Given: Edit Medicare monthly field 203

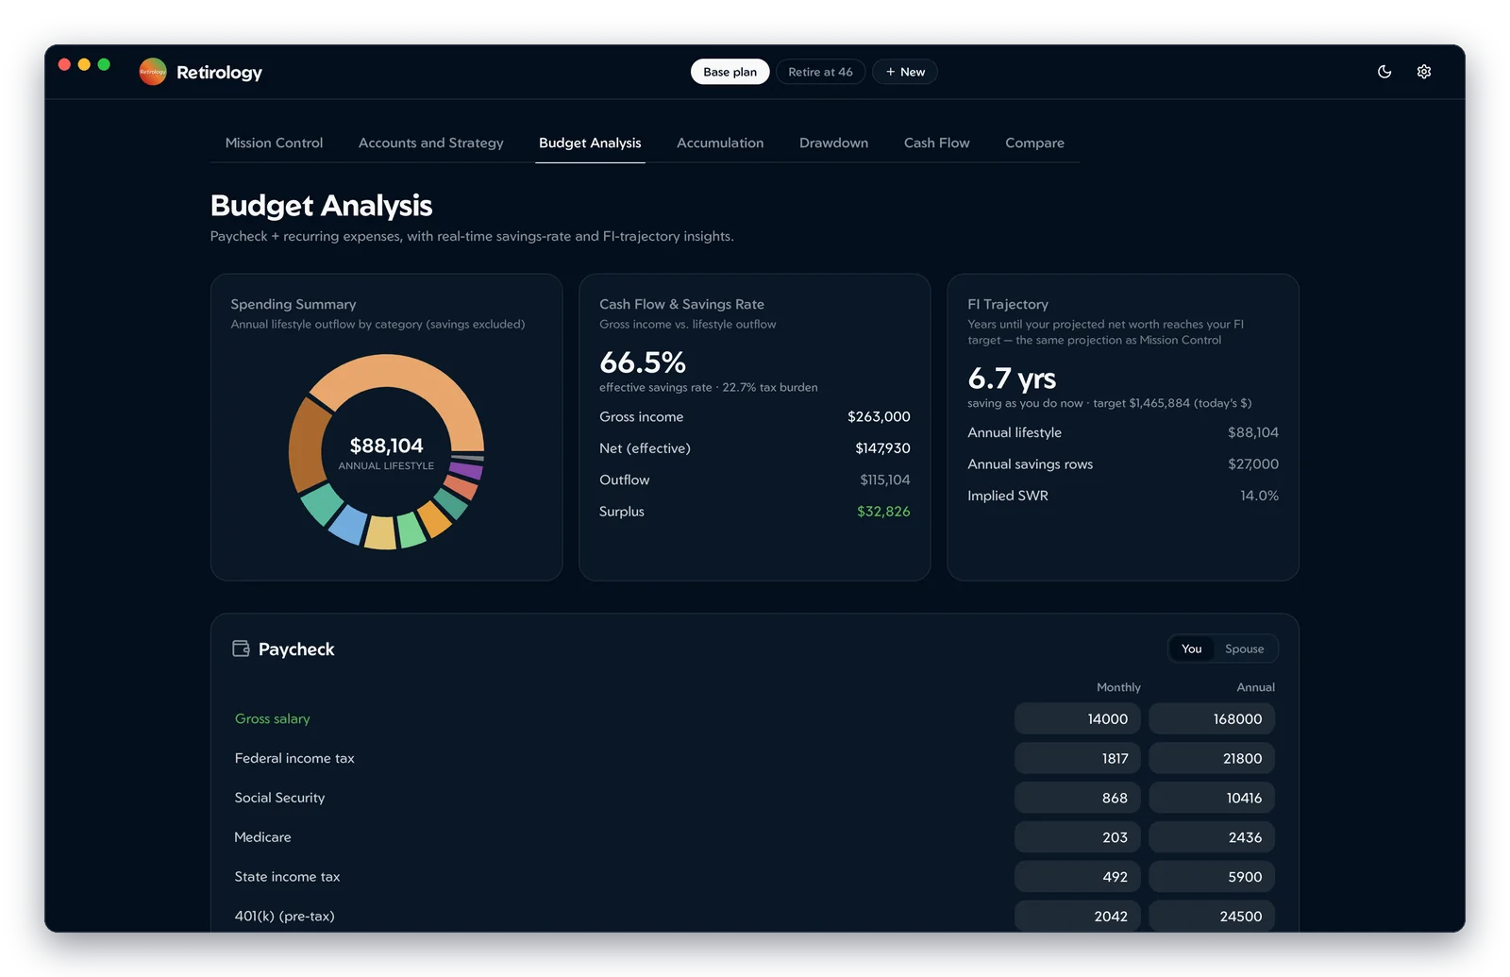Looking at the screenshot, I should [x=1078, y=837].
